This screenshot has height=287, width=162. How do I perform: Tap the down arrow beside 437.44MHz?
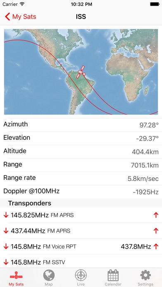[x=6, y=231]
